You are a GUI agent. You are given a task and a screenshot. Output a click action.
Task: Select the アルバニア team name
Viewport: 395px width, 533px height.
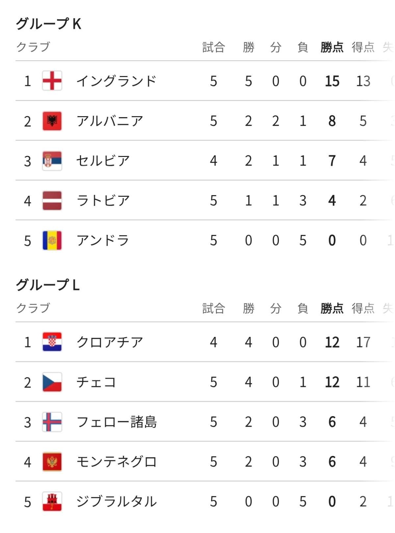point(110,121)
